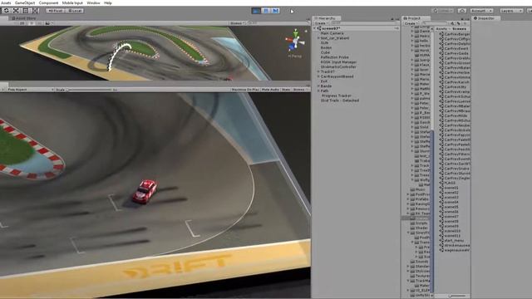The height and width of the screenshot is (299, 532).
Task: Expand CarWaypointBased in Hierarchy
Action: 318,76
